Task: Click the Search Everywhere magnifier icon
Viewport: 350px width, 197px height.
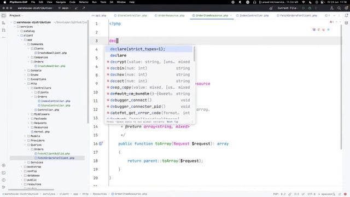Action: coord(339,8)
